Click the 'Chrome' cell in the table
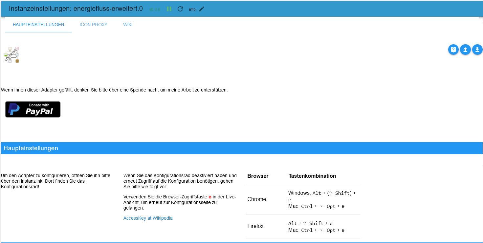483x243 pixels. (257, 199)
